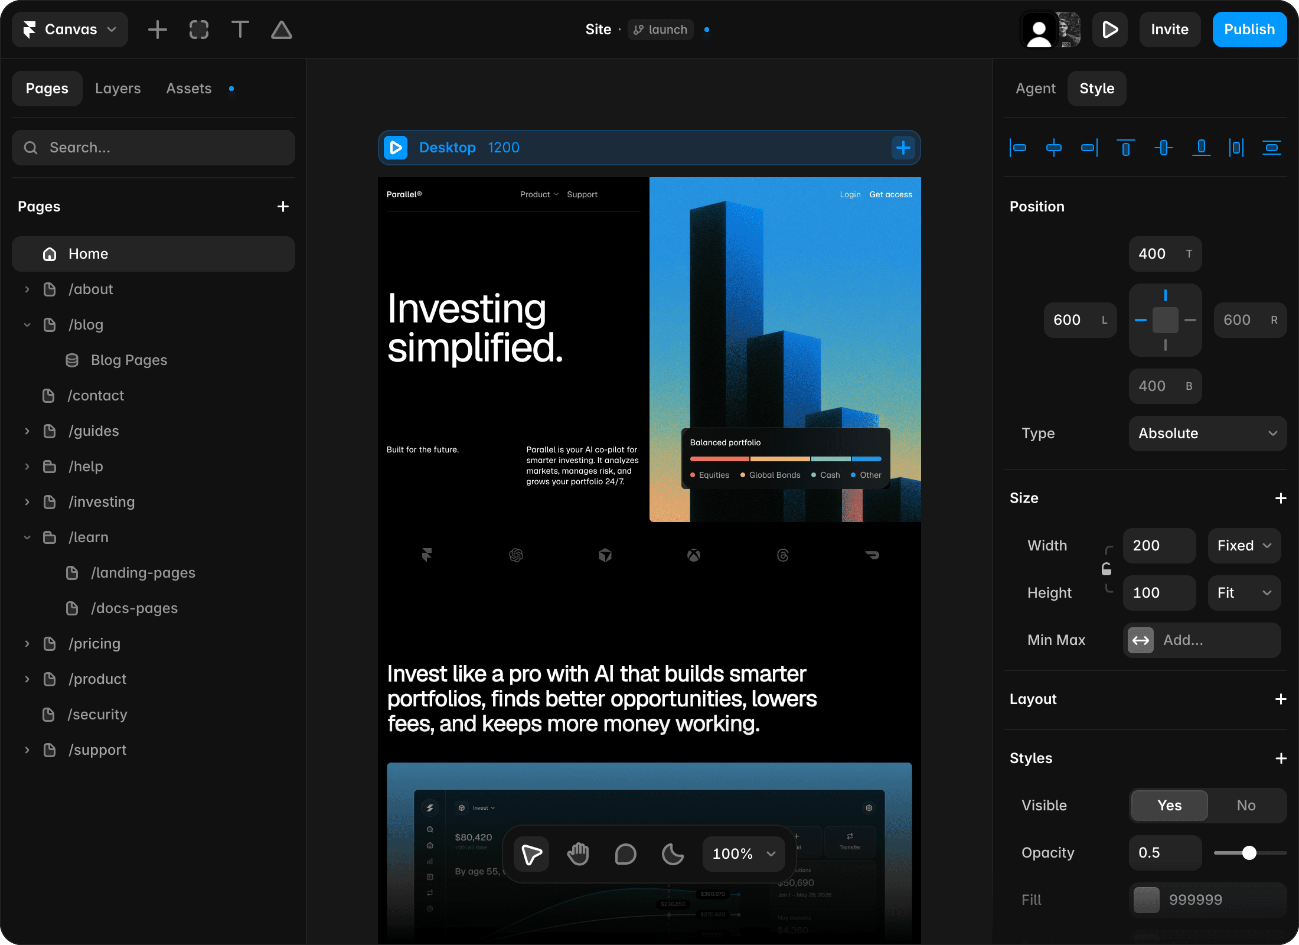Click the Search pages field
Screen dimensions: 1299x945
click(154, 148)
